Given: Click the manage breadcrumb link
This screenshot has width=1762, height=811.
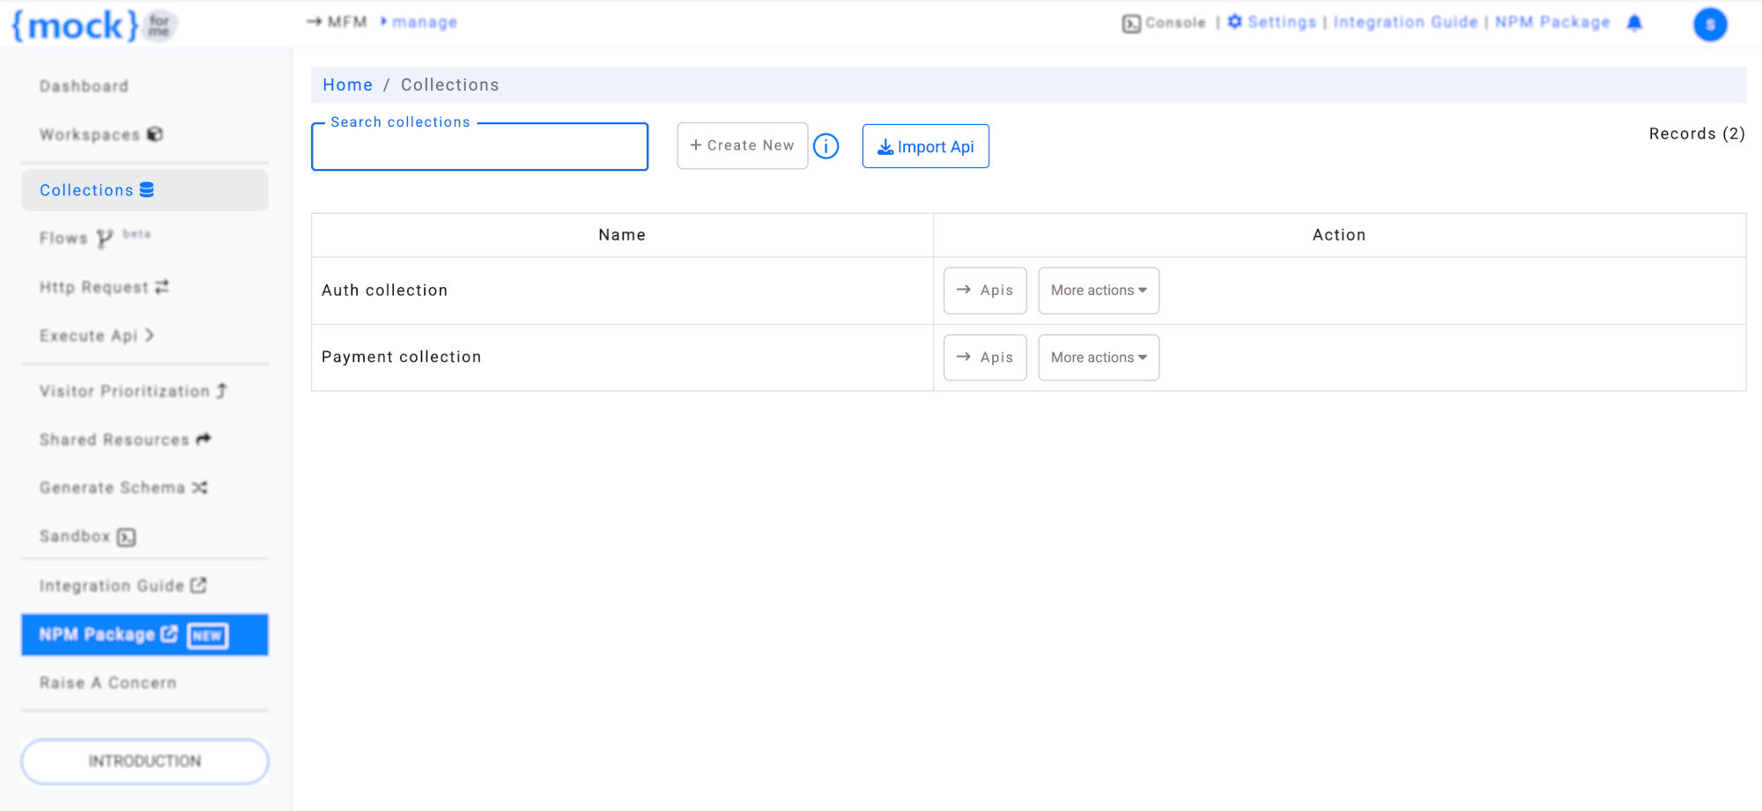Looking at the screenshot, I should tap(425, 22).
